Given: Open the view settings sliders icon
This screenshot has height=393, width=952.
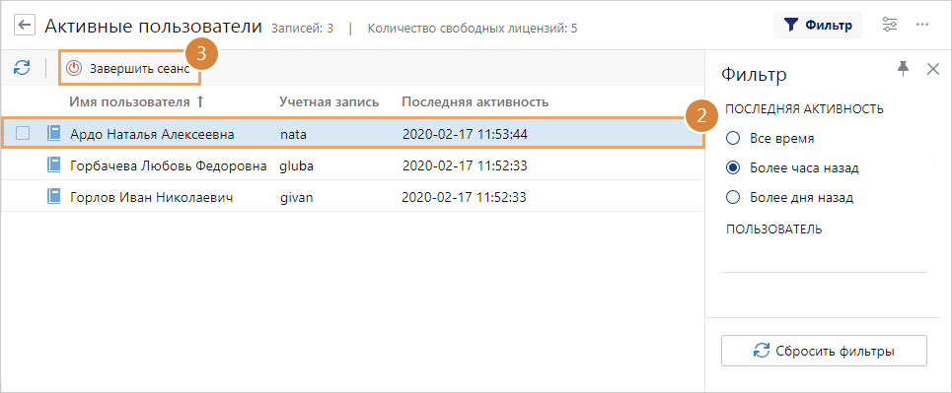Looking at the screenshot, I should click(890, 25).
